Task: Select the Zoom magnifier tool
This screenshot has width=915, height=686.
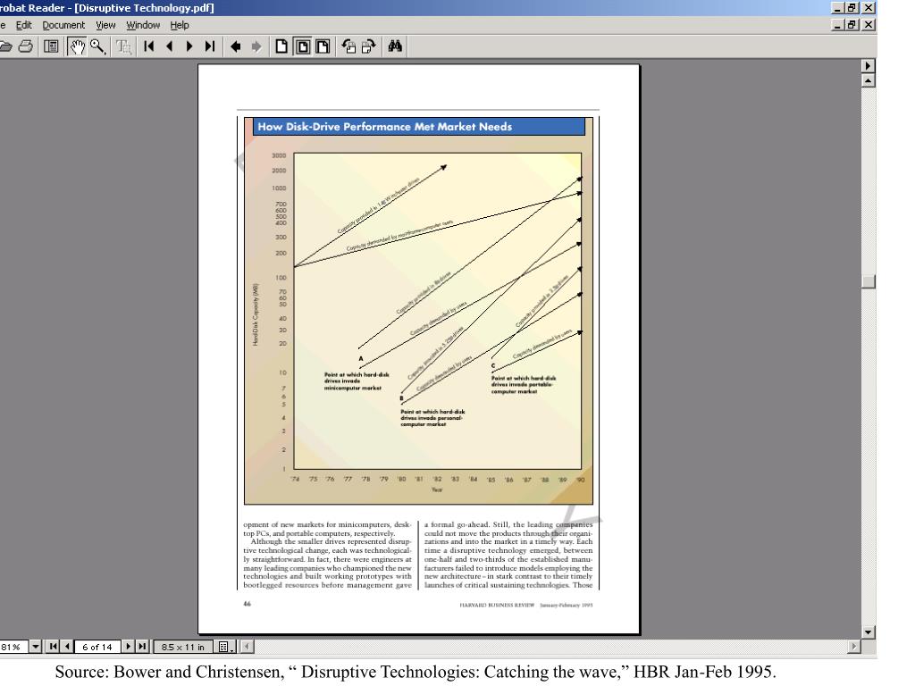Action: point(97,46)
